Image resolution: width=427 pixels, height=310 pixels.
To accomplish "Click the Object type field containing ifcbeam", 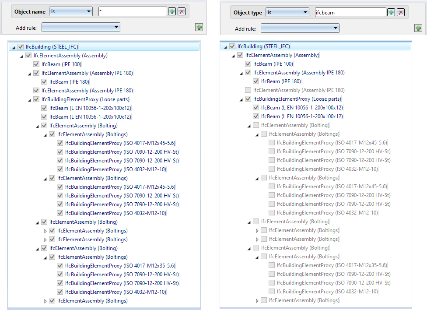I will pyautogui.click(x=350, y=12).
